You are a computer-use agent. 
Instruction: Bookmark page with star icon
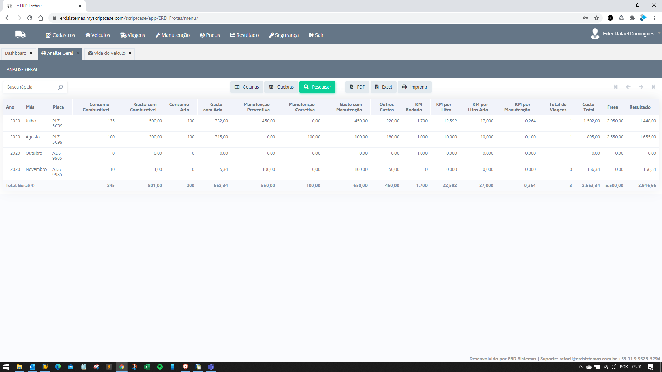click(596, 18)
